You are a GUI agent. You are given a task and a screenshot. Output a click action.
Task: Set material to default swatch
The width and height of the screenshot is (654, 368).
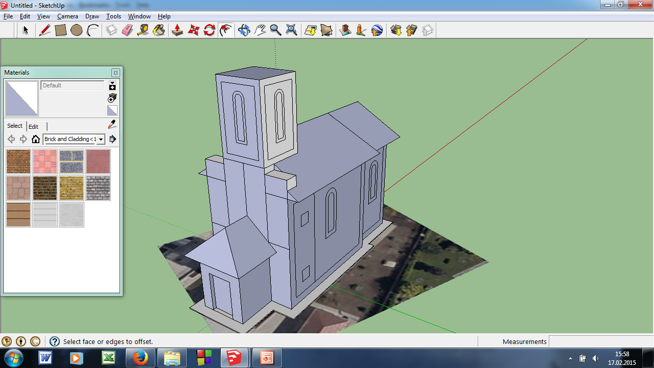(112, 110)
